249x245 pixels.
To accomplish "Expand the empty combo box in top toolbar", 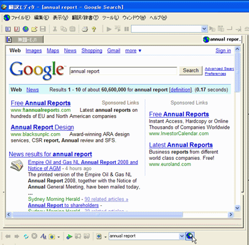I will point(204,29).
